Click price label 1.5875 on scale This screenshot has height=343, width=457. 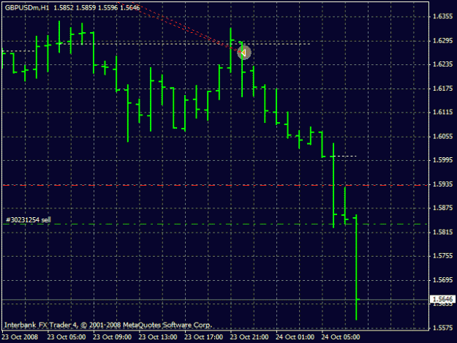[x=442, y=208]
